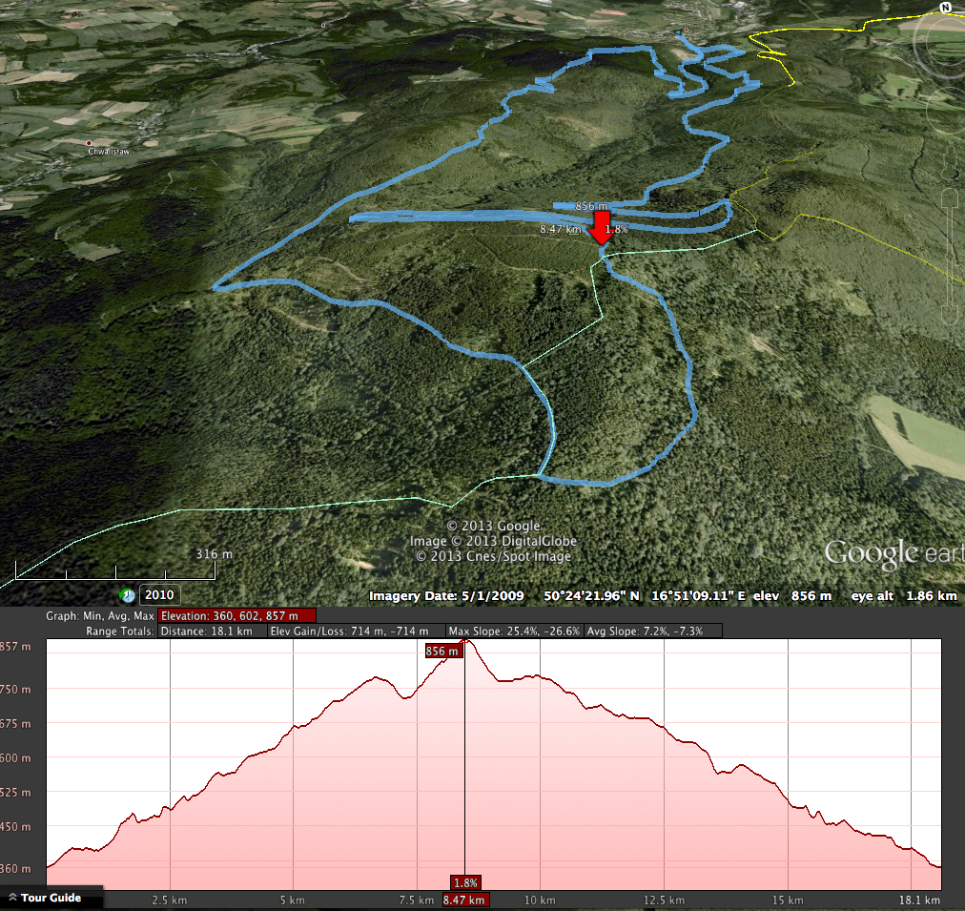This screenshot has height=911, width=965.
Task: Expand the Tour Guide panel
Action: [46, 898]
